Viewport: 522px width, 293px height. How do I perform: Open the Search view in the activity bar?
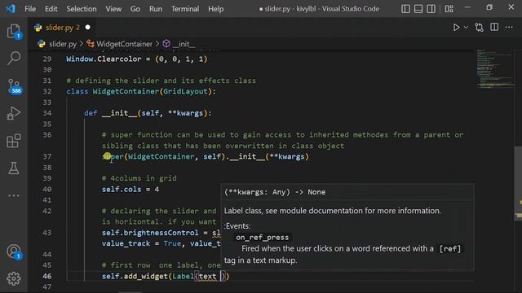[14, 58]
